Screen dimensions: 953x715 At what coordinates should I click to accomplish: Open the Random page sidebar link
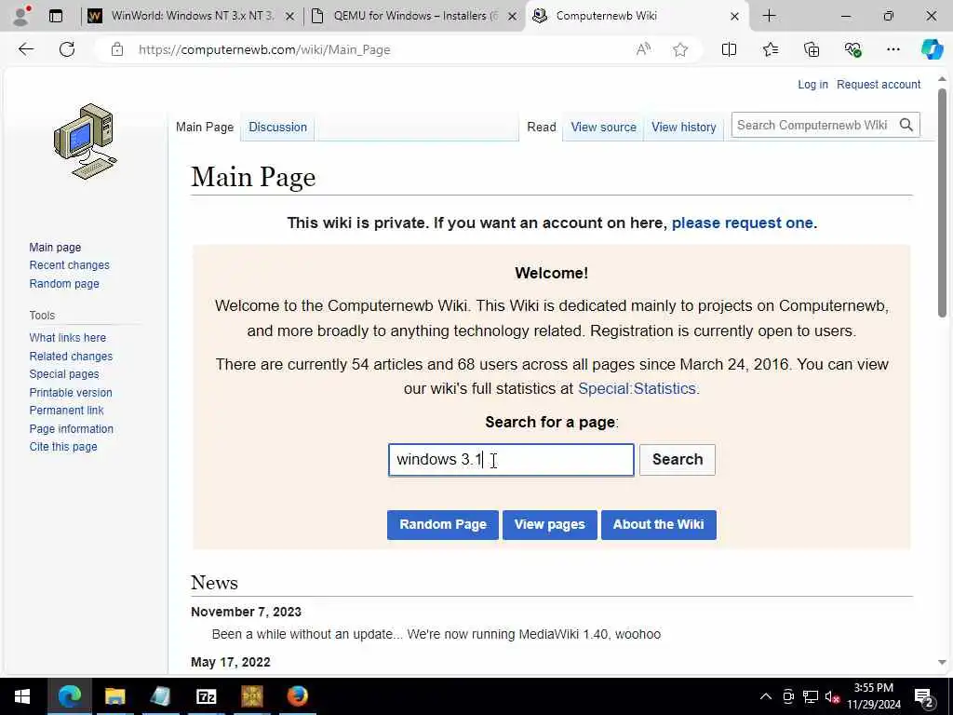pyautogui.click(x=64, y=284)
